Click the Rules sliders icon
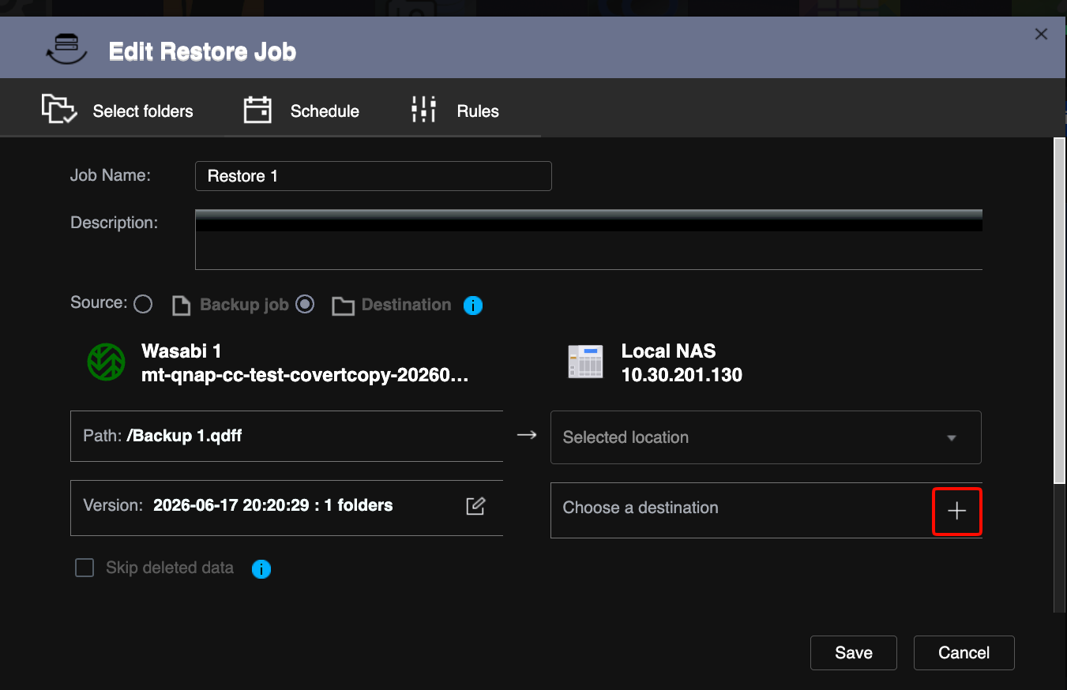The width and height of the screenshot is (1067, 690). [x=424, y=110]
